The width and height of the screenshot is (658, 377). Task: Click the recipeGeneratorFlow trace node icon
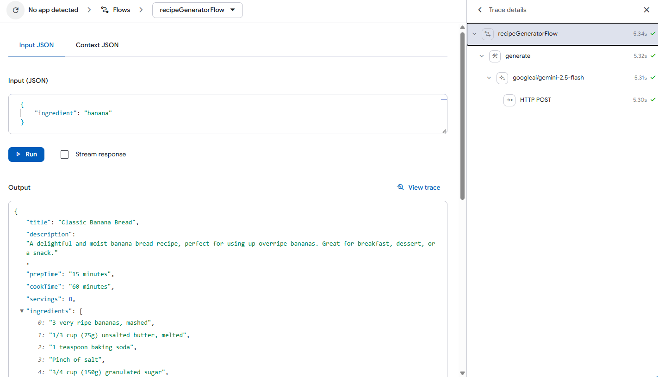[488, 34]
